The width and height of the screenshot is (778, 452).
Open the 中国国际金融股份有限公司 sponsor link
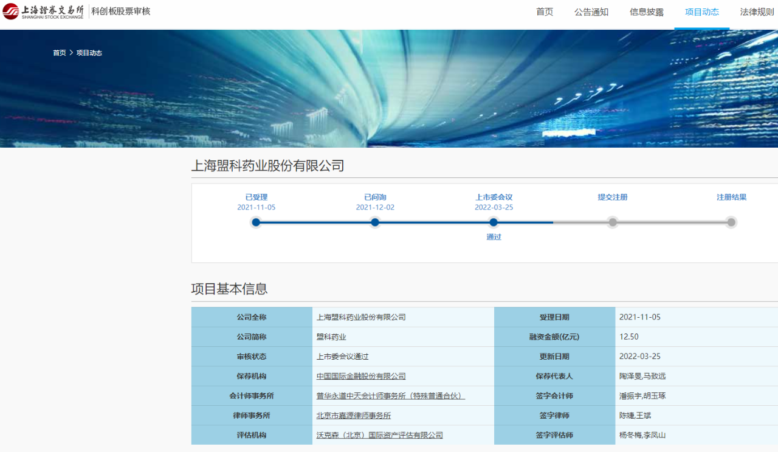(x=361, y=376)
